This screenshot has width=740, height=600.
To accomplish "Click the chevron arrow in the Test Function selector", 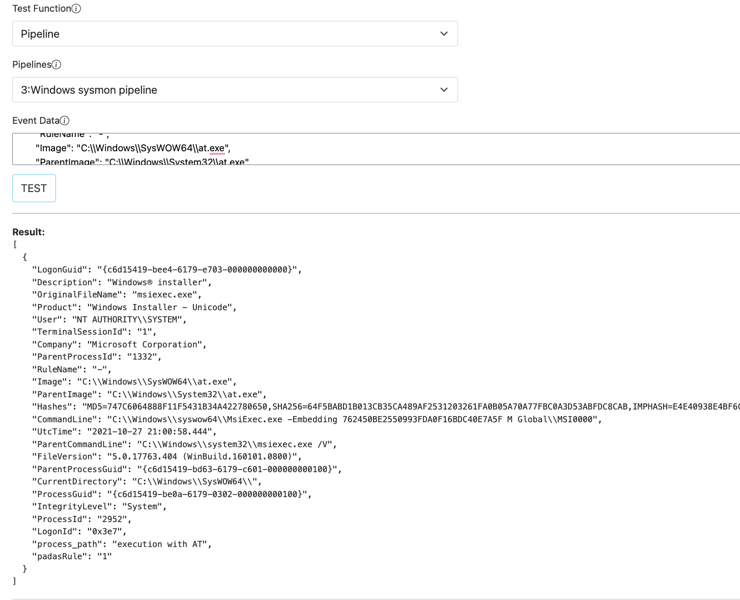I will [444, 34].
